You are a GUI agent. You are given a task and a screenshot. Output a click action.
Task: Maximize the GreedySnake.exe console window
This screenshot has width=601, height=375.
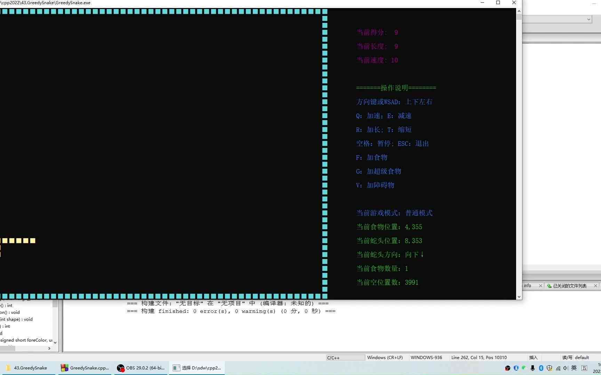point(498,3)
